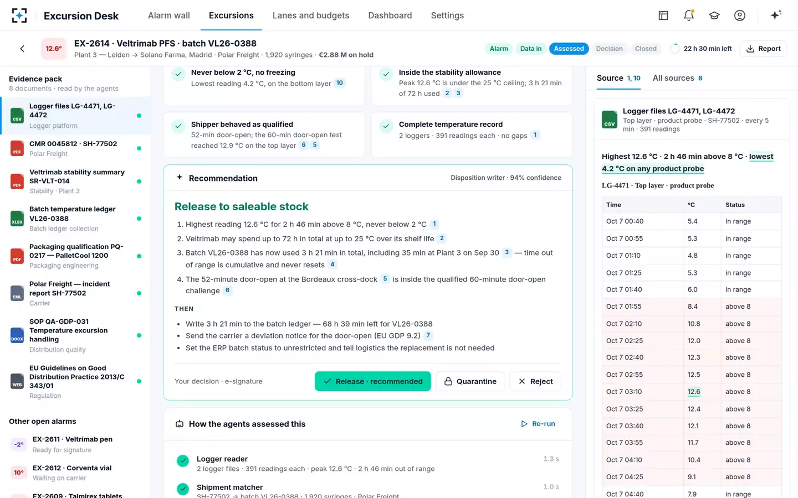The height and width of the screenshot is (498, 798).
Task: Select the Source tab in right panel
Action: click(618, 78)
